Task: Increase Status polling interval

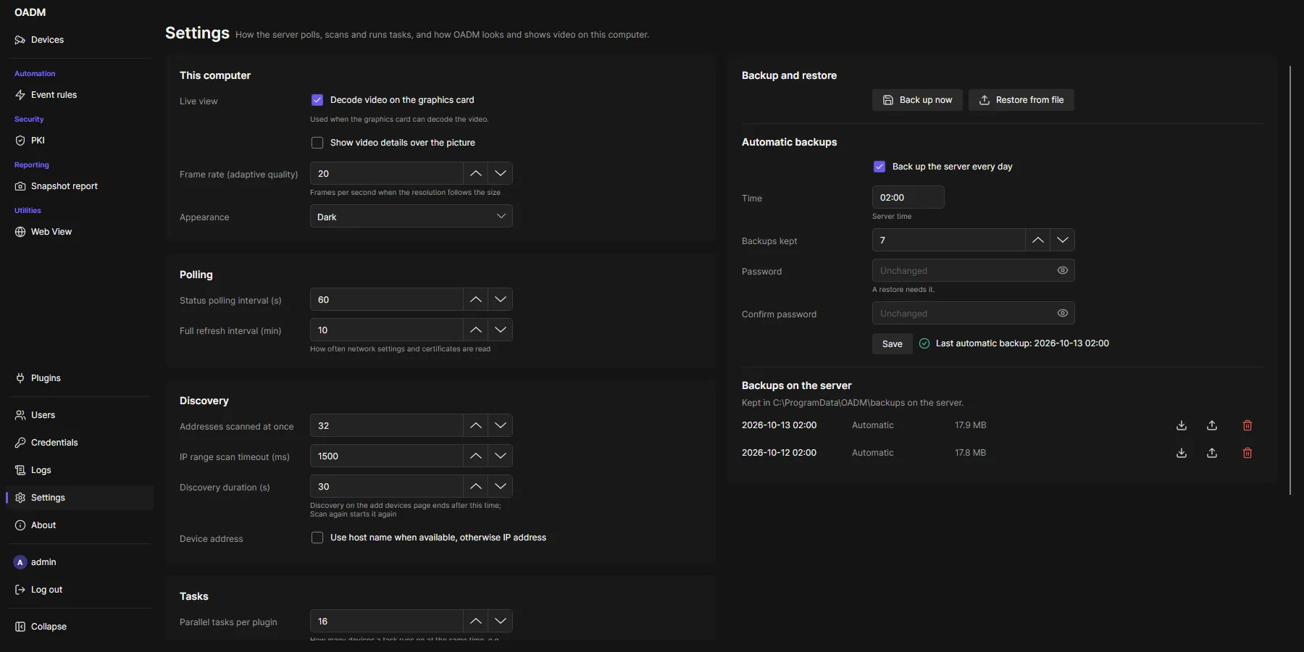Action: [475, 299]
